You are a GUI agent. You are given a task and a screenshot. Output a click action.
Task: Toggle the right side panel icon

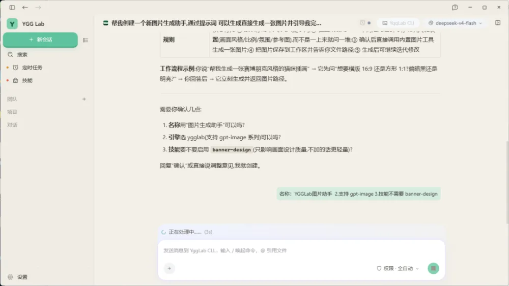click(x=498, y=23)
